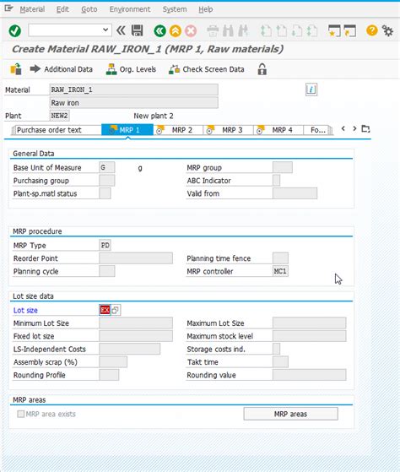Open the Edit menu
The image size is (400, 472).
[62, 9]
